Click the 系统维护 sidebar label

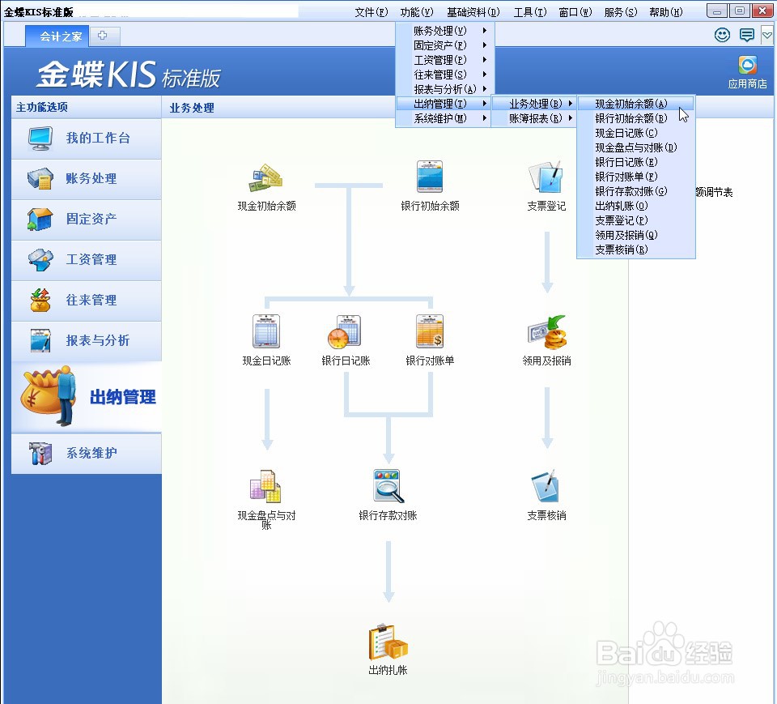click(91, 453)
